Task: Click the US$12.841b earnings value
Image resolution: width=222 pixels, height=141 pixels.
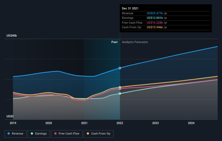Action: point(155,18)
